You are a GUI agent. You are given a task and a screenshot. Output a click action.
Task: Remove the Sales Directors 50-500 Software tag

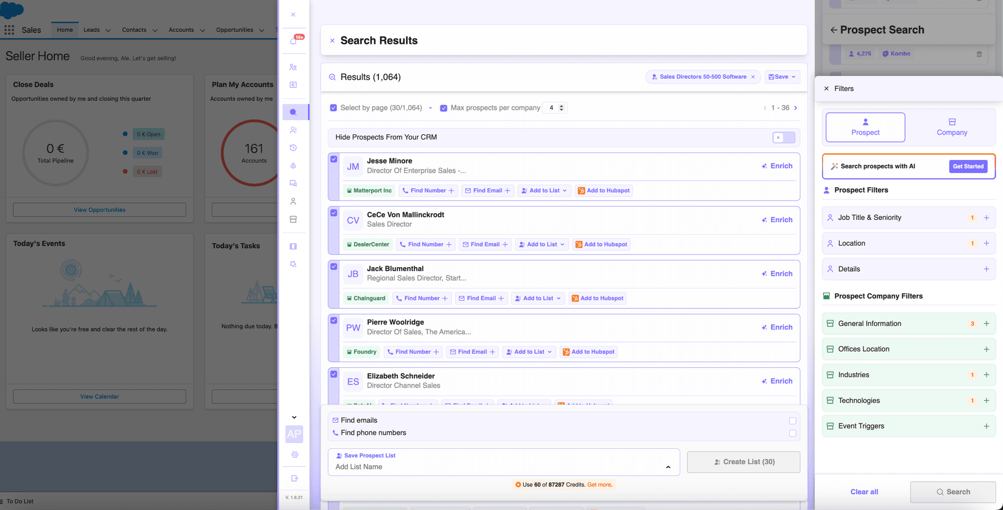753,77
